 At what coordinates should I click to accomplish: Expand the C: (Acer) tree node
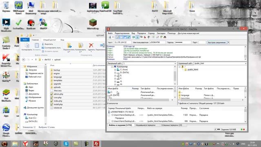(x=115, y=70)
